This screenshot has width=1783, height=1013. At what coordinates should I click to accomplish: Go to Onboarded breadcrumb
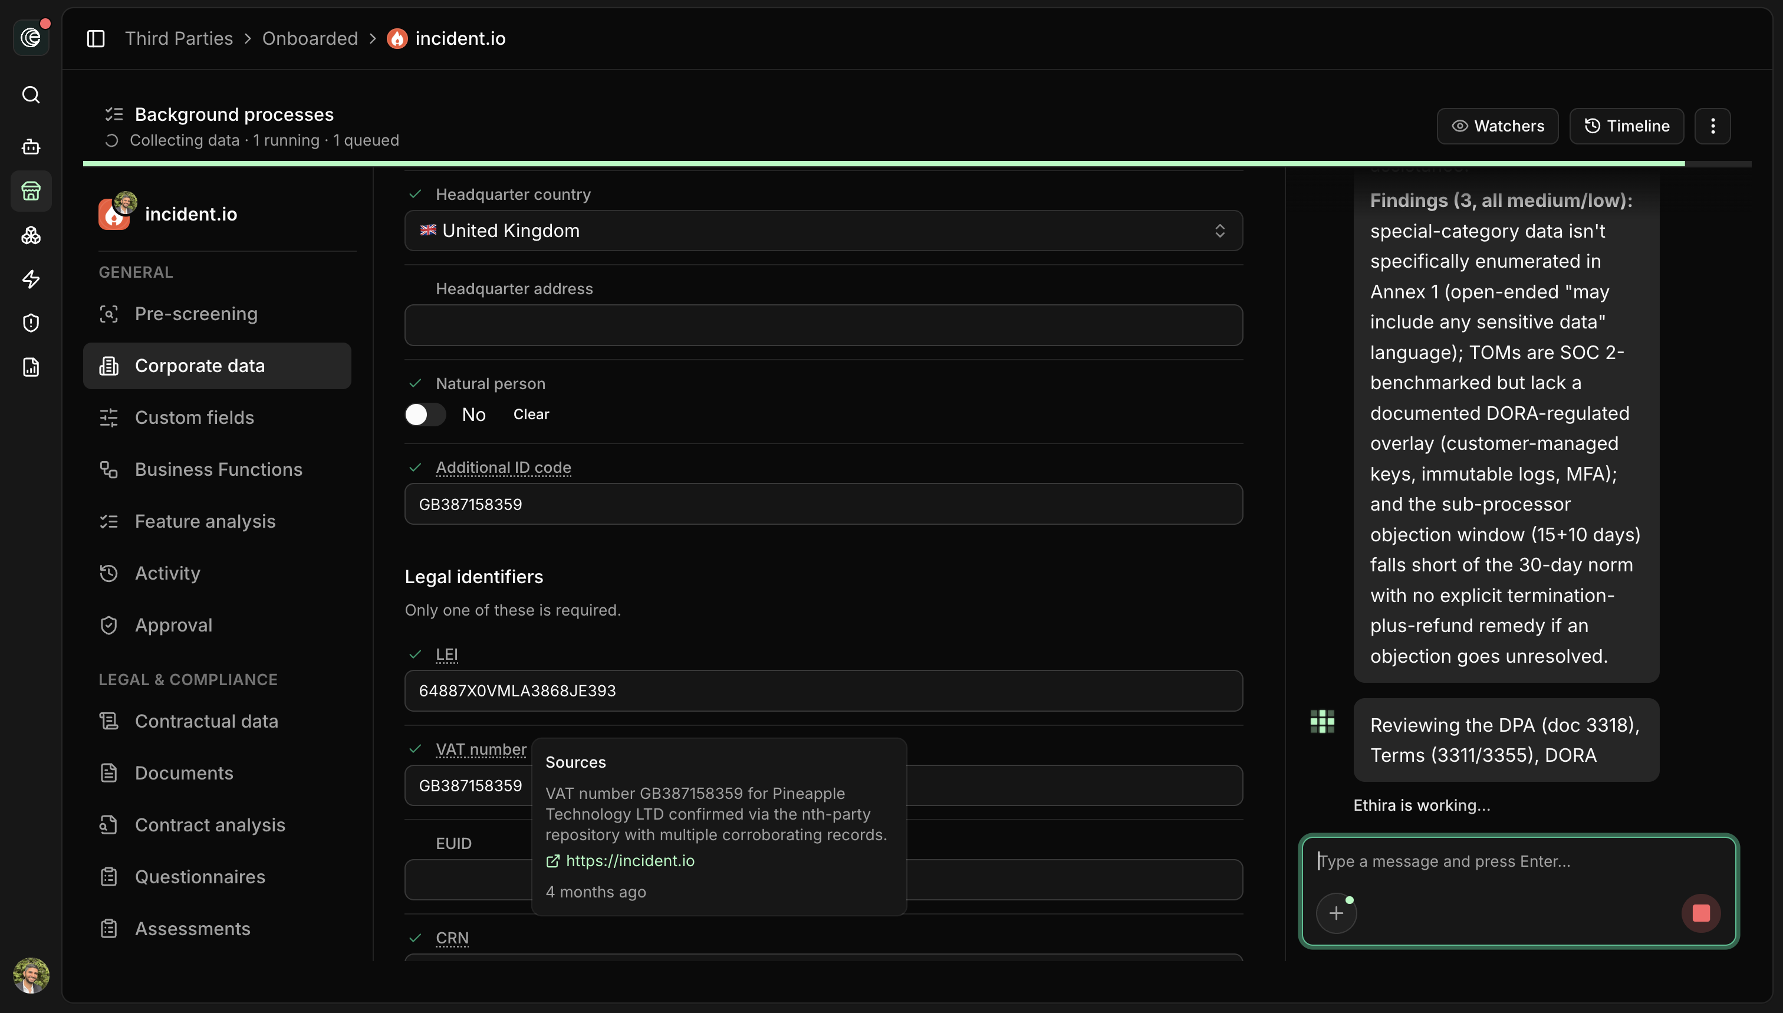pos(310,38)
